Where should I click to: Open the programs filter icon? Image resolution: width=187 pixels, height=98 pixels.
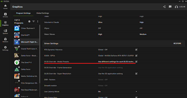pos(34,21)
